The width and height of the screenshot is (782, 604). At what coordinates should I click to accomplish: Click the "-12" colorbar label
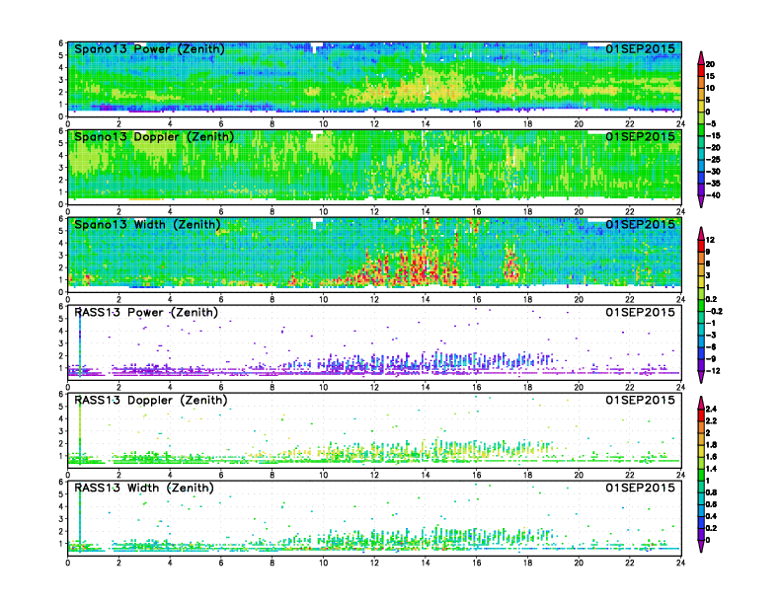click(713, 371)
